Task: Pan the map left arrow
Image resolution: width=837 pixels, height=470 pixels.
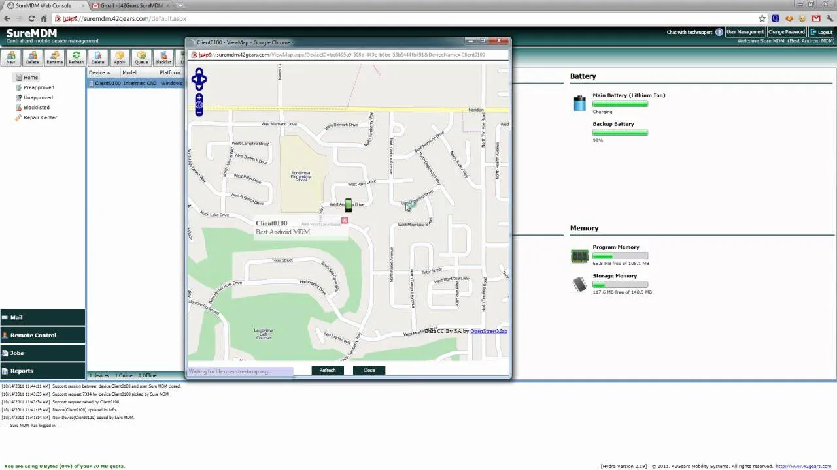Action: [x=194, y=80]
